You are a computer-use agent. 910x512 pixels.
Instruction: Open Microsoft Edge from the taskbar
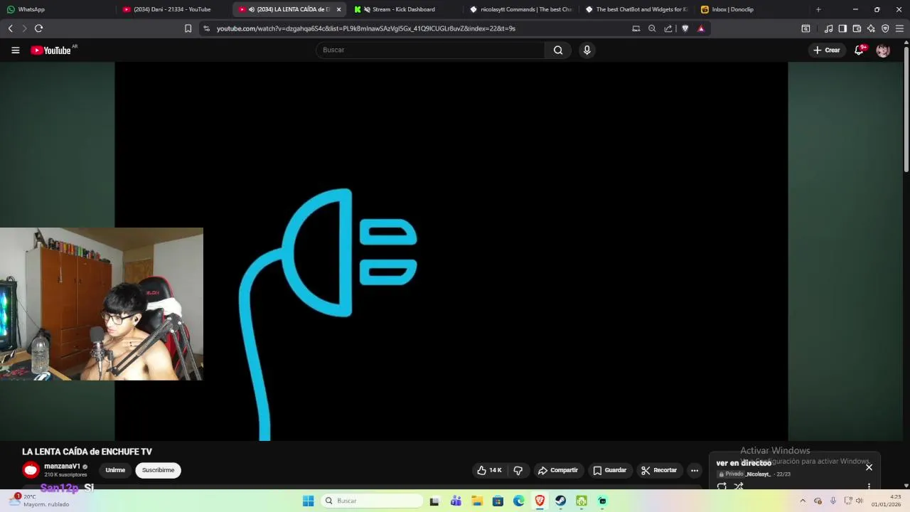[518, 501]
